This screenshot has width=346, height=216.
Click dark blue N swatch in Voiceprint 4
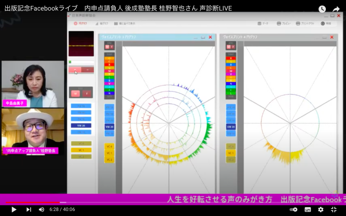pos(231,84)
